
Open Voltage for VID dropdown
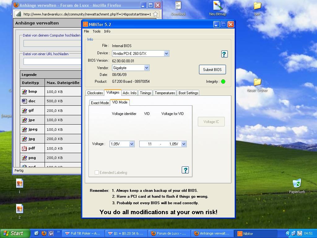pos(184,144)
